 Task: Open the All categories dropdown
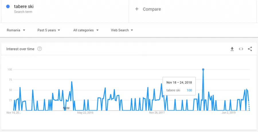point(86,30)
